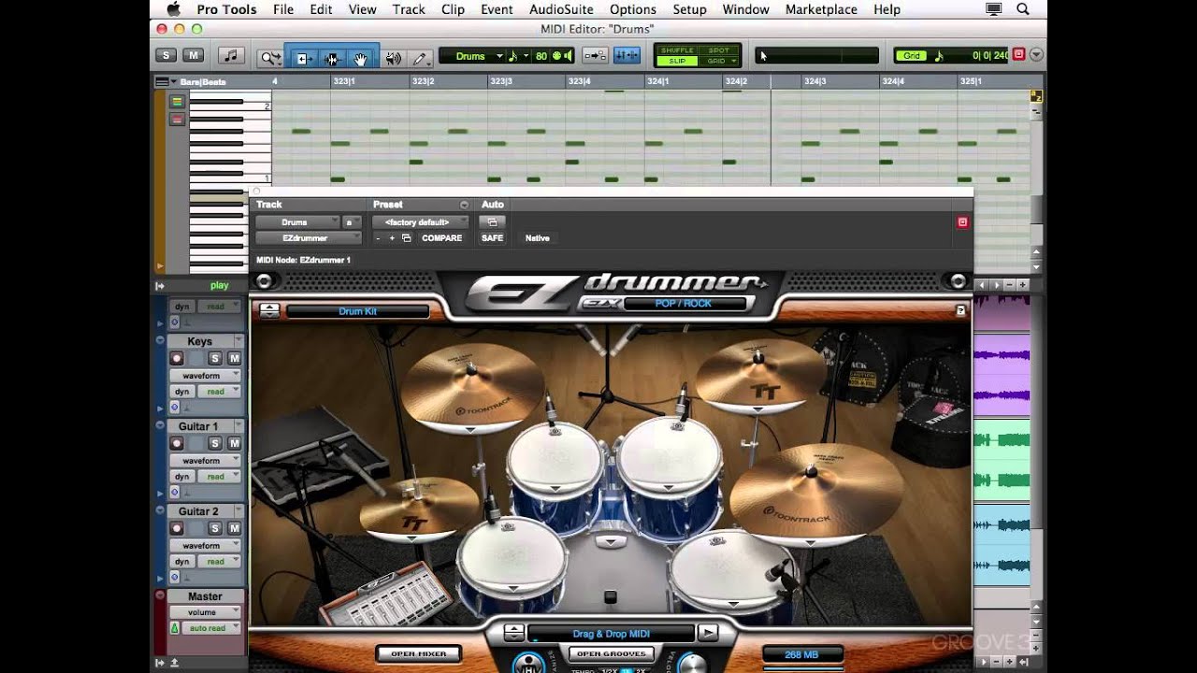Open the AudioSuite menu
The image size is (1197, 673).
(561, 9)
